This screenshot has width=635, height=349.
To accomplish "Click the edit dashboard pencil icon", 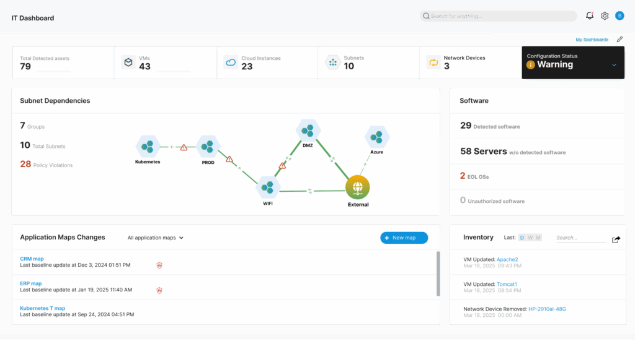I will tap(619, 39).
